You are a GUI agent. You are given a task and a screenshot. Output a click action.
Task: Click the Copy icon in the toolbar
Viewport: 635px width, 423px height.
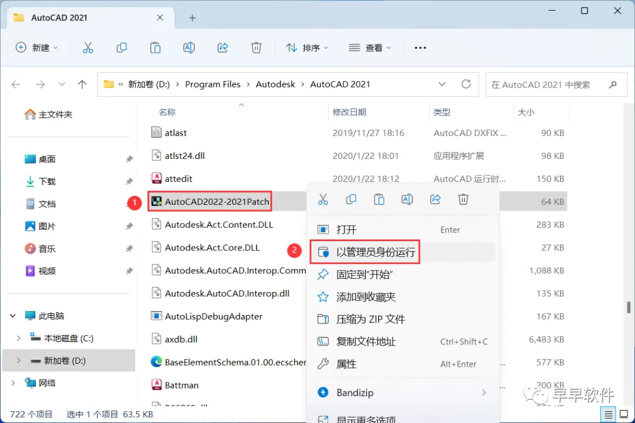coord(122,48)
